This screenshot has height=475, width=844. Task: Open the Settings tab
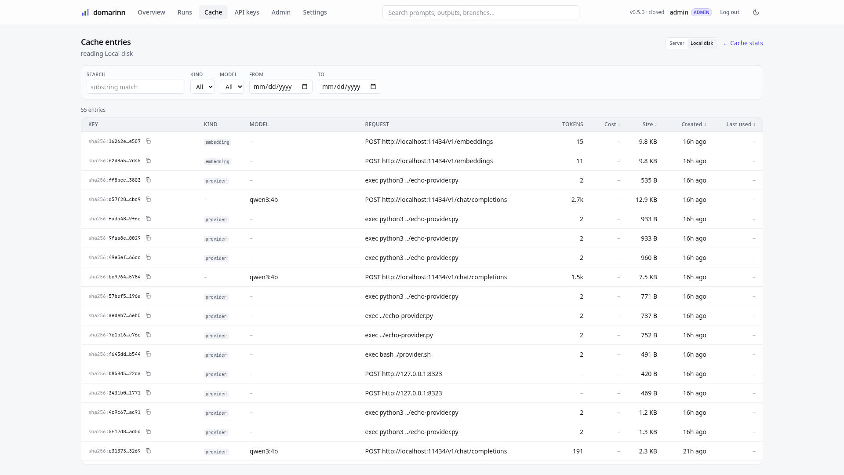click(315, 12)
